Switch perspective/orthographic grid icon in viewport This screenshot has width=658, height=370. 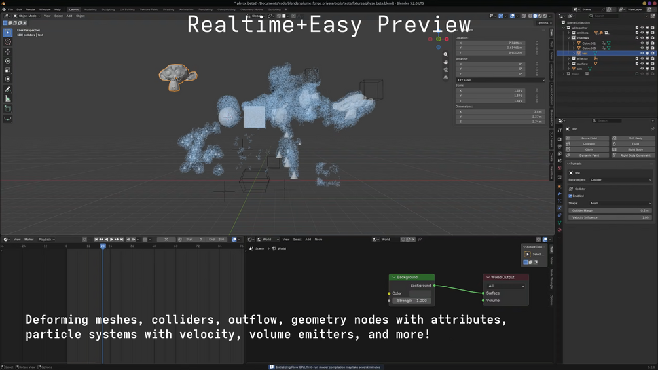445,78
